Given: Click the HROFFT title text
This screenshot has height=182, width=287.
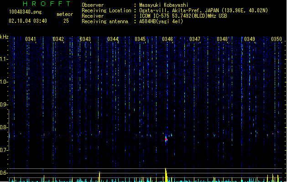Looking at the screenshot, I should point(47,4).
